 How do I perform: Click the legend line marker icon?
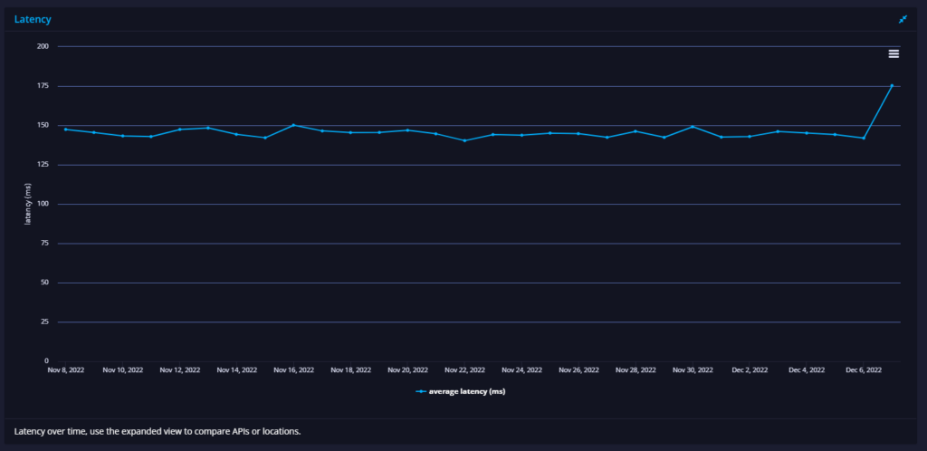(421, 391)
